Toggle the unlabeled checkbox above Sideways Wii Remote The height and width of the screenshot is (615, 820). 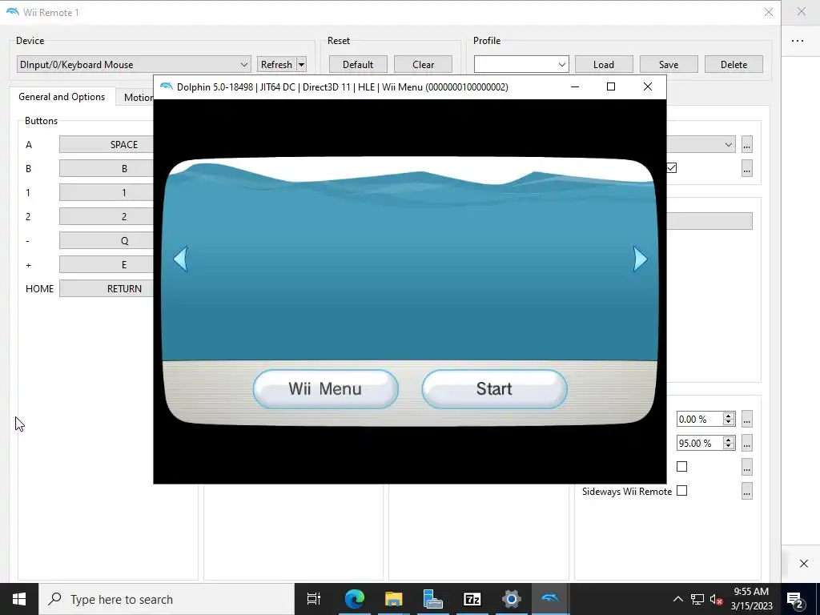pyautogui.click(x=682, y=467)
